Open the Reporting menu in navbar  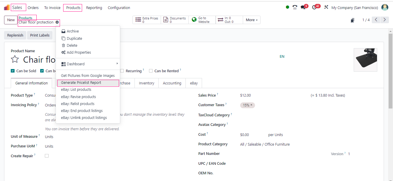point(94,8)
